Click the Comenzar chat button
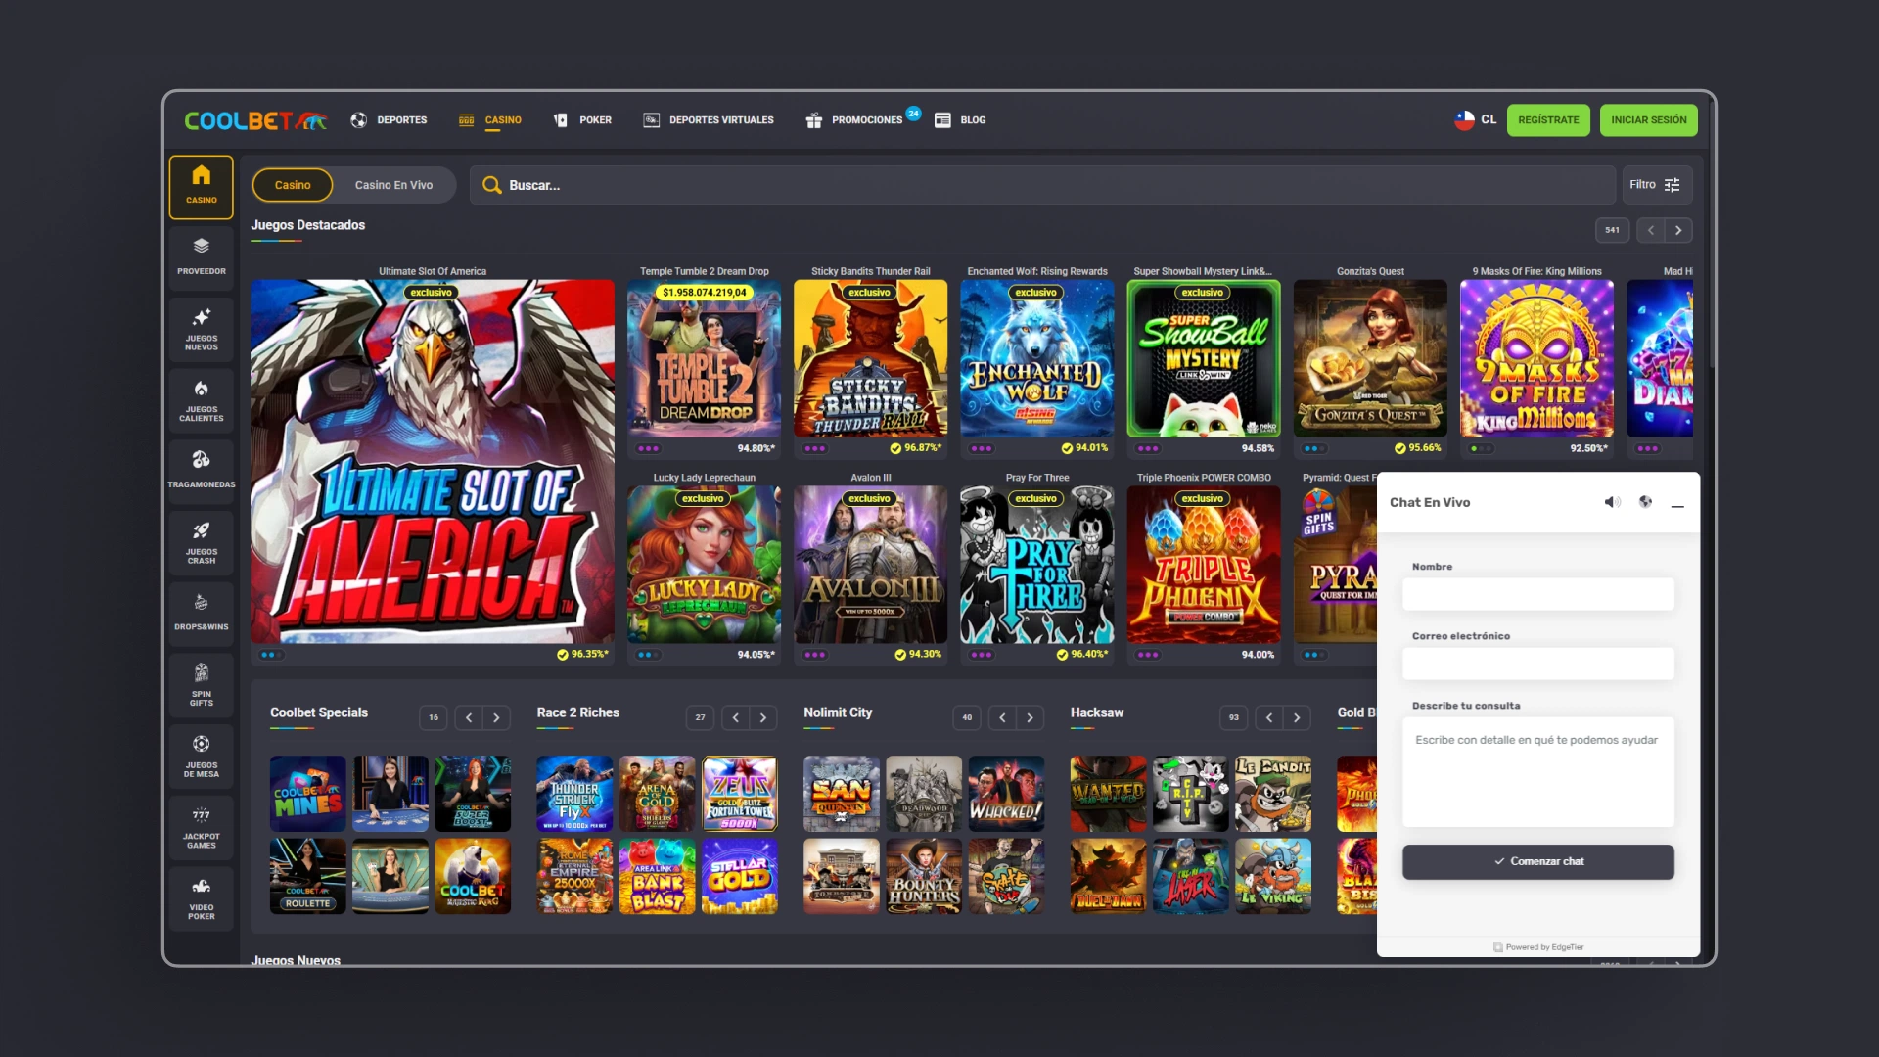Image resolution: width=1879 pixels, height=1057 pixels. (1538, 862)
